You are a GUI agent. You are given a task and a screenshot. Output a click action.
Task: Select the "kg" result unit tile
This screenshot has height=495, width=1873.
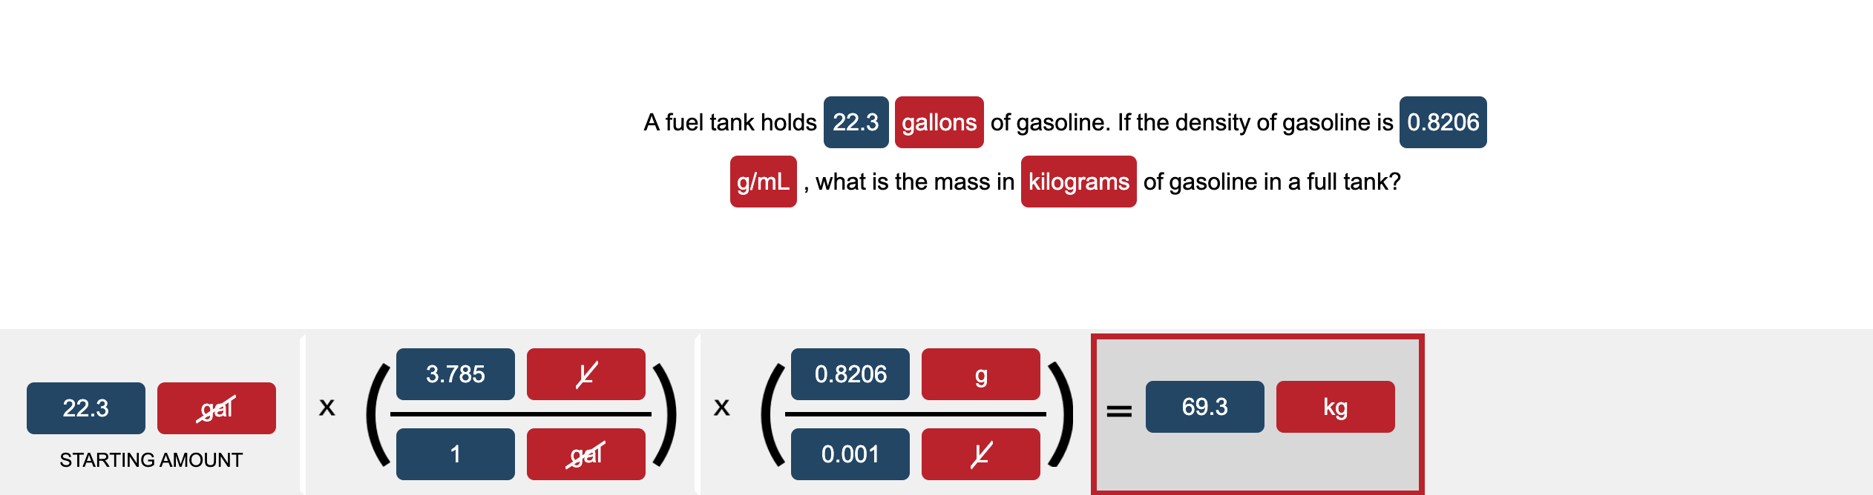click(1334, 407)
